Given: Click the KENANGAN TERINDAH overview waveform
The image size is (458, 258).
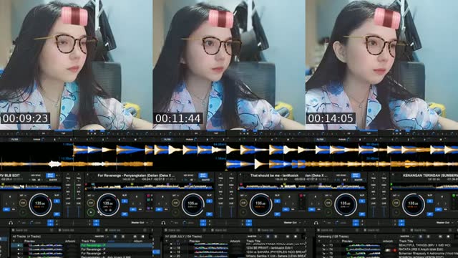Looking at the screenshot, I should (x=424, y=186).
